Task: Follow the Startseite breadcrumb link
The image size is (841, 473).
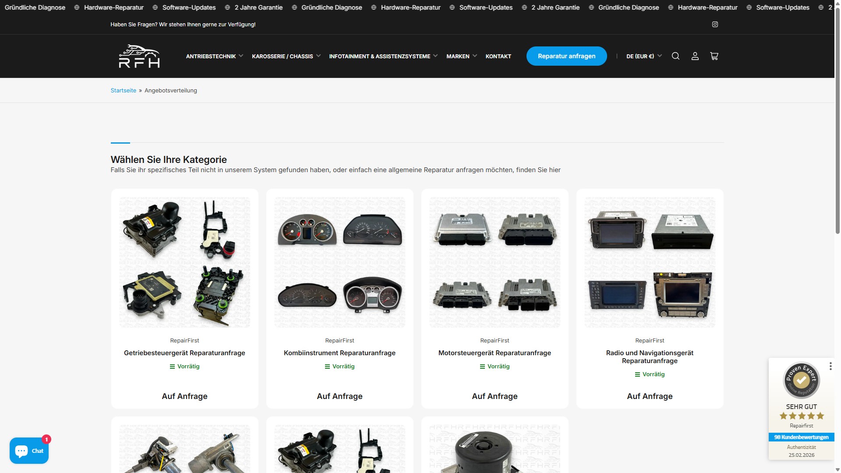Action: (x=123, y=91)
